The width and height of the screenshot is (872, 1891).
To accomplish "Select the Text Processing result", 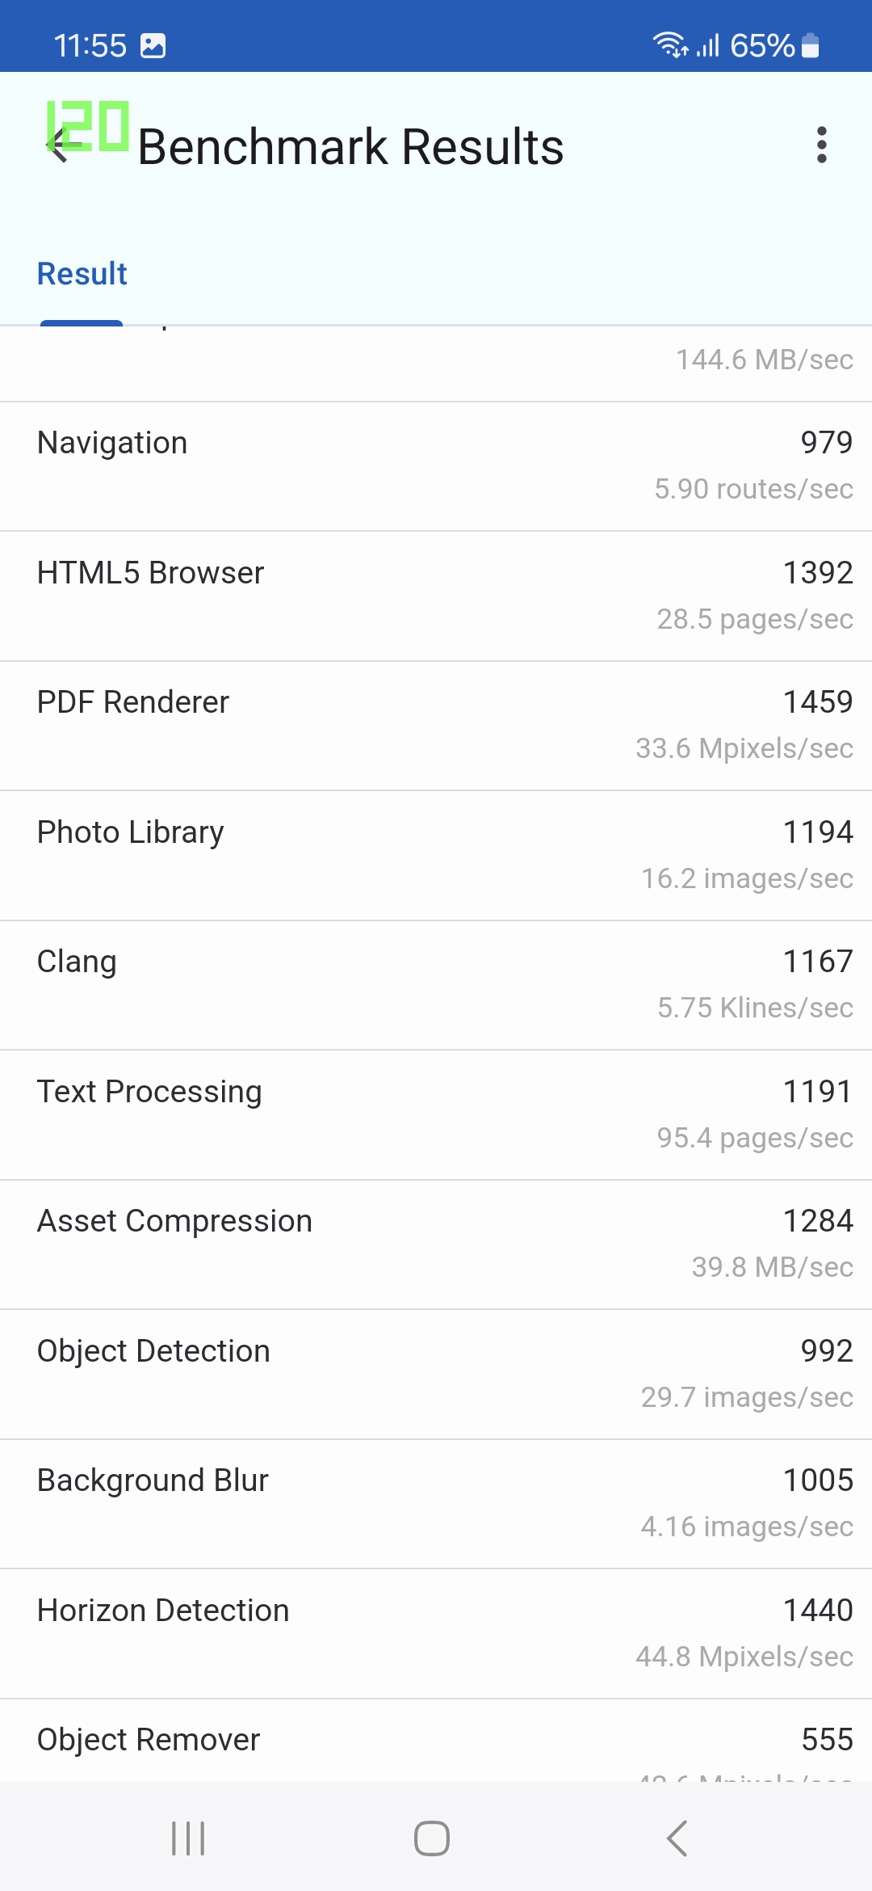I will tap(436, 1115).
